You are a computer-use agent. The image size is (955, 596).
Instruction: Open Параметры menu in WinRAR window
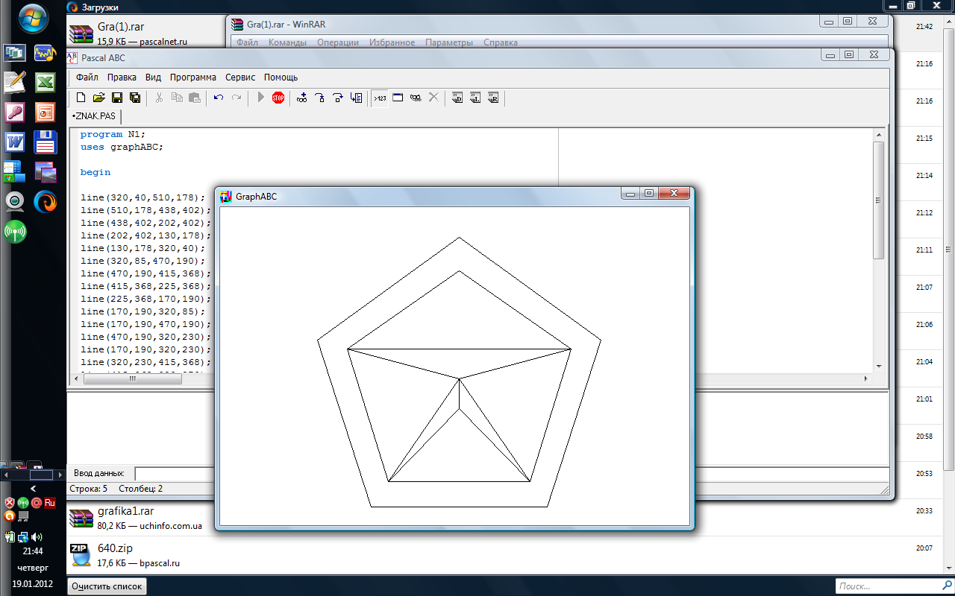[x=449, y=42]
